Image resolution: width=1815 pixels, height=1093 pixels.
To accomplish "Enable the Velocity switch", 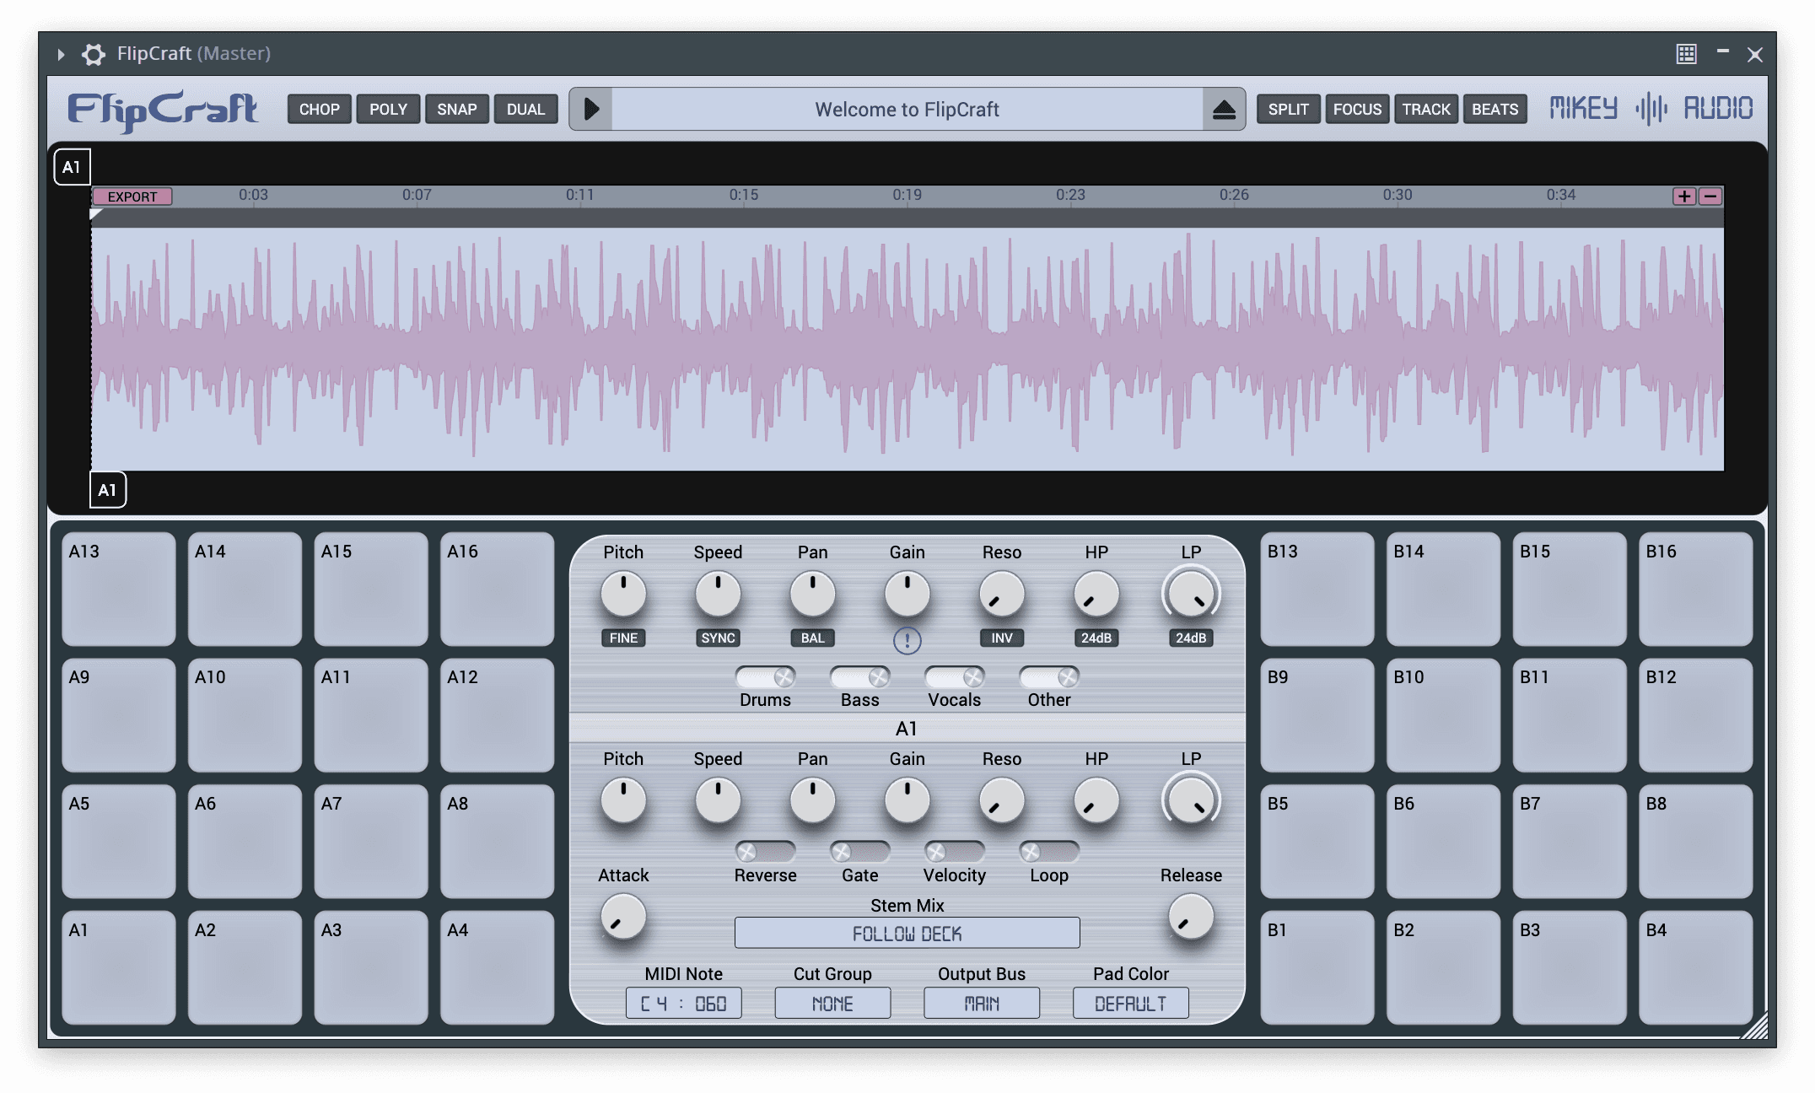I will (x=954, y=852).
